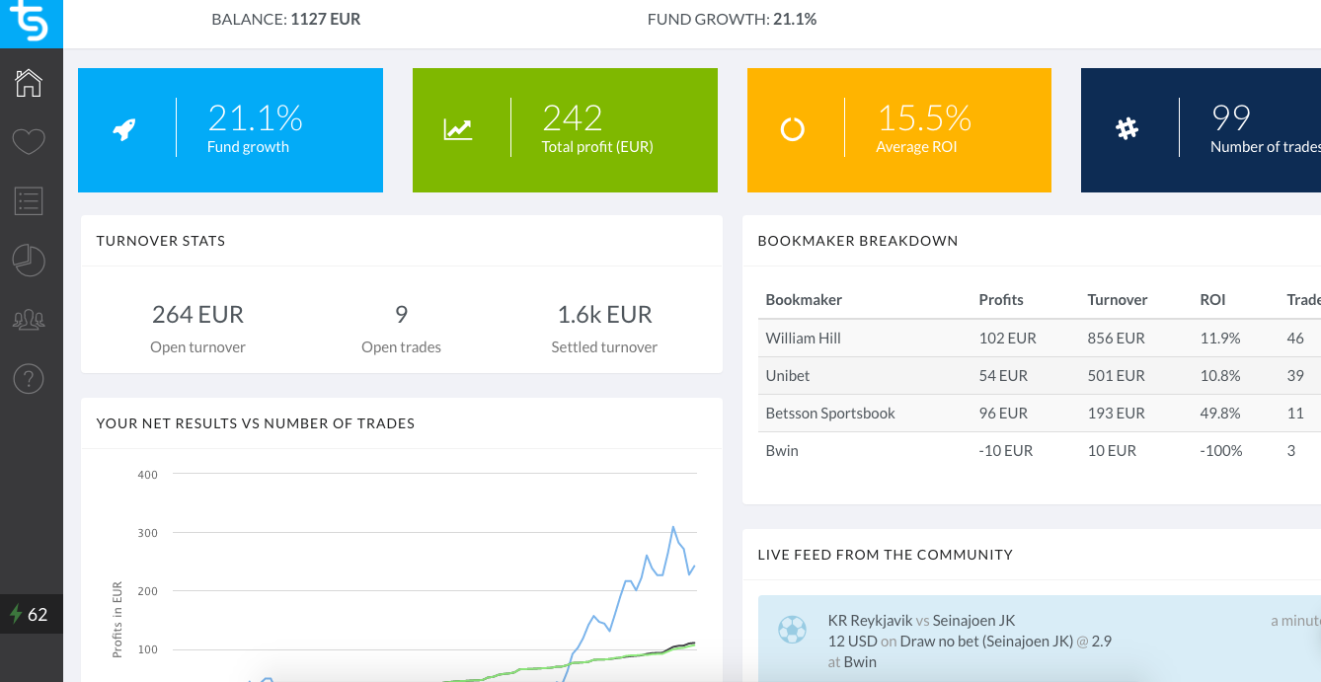Click the chart icon on Total profit card
The height and width of the screenshot is (682, 1321).
tap(458, 128)
